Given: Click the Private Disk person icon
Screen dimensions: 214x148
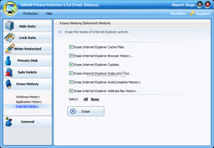Looking at the screenshot, I should (8, 61).
